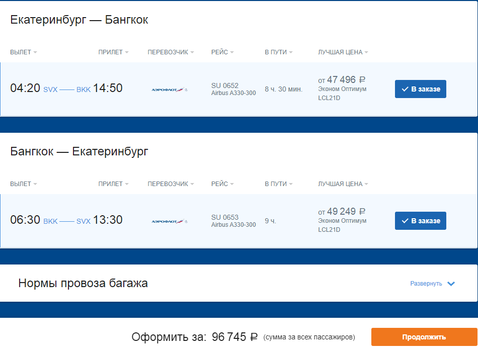Sort outbound flights by ЛУЧШАЯ ЦЕНА
The height and width of the screenshot is (354, 478).
343,52
